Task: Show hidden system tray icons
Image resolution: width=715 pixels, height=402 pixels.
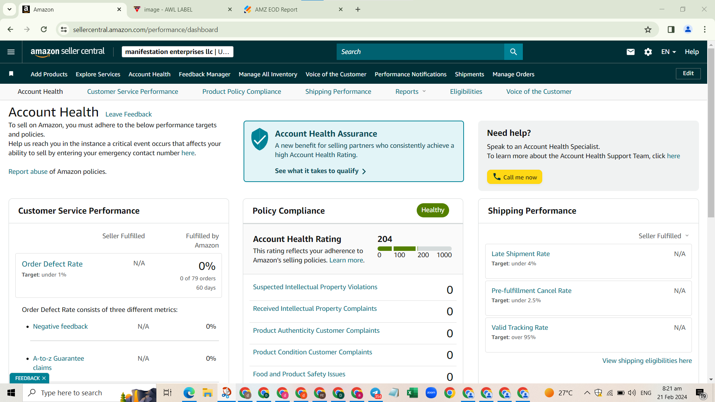Action: pos(587,393)
